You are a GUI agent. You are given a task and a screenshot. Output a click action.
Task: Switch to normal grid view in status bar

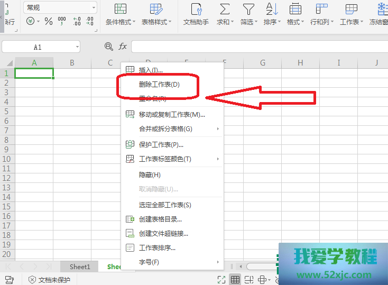(235, 280)
